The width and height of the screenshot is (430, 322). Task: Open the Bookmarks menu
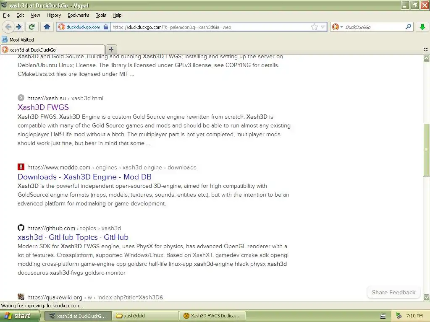point(78,15)
